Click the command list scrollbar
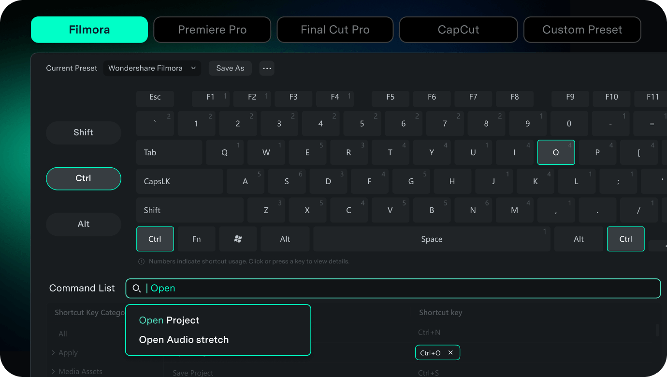Viewport: 667px width, 377px height. pyautogui.click(x=657, y=330)
